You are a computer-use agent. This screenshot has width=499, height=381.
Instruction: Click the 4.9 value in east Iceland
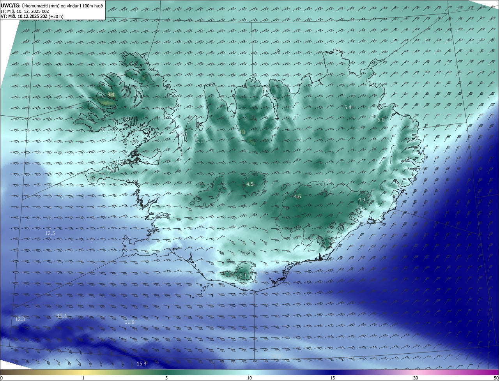click(x=361, y=199)
